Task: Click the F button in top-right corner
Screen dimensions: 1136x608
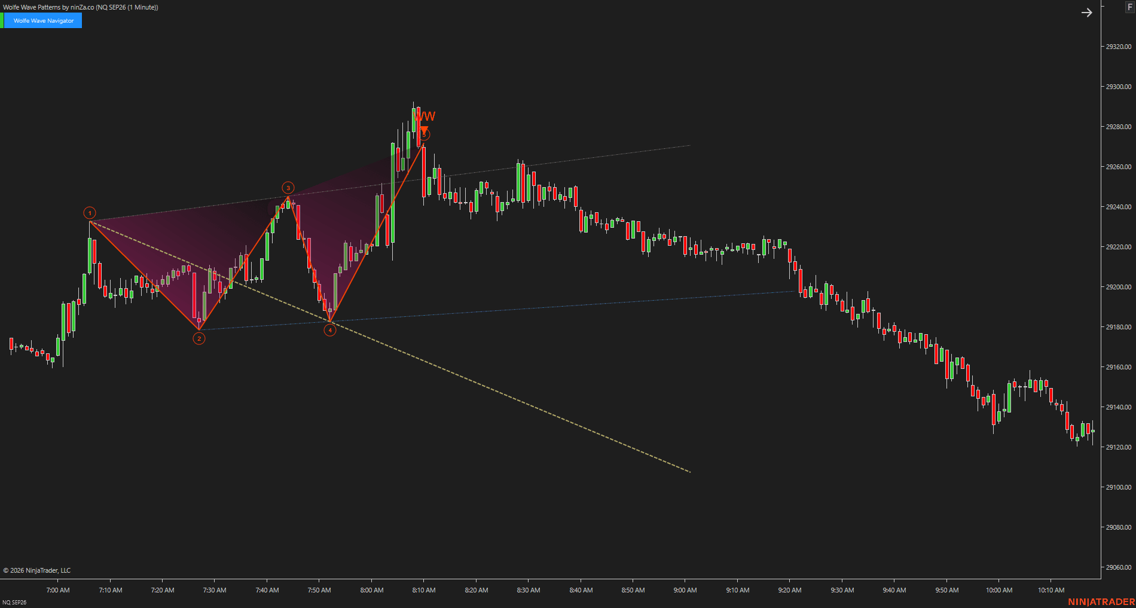Action: pyautogui.click(x=1130, y=7)
